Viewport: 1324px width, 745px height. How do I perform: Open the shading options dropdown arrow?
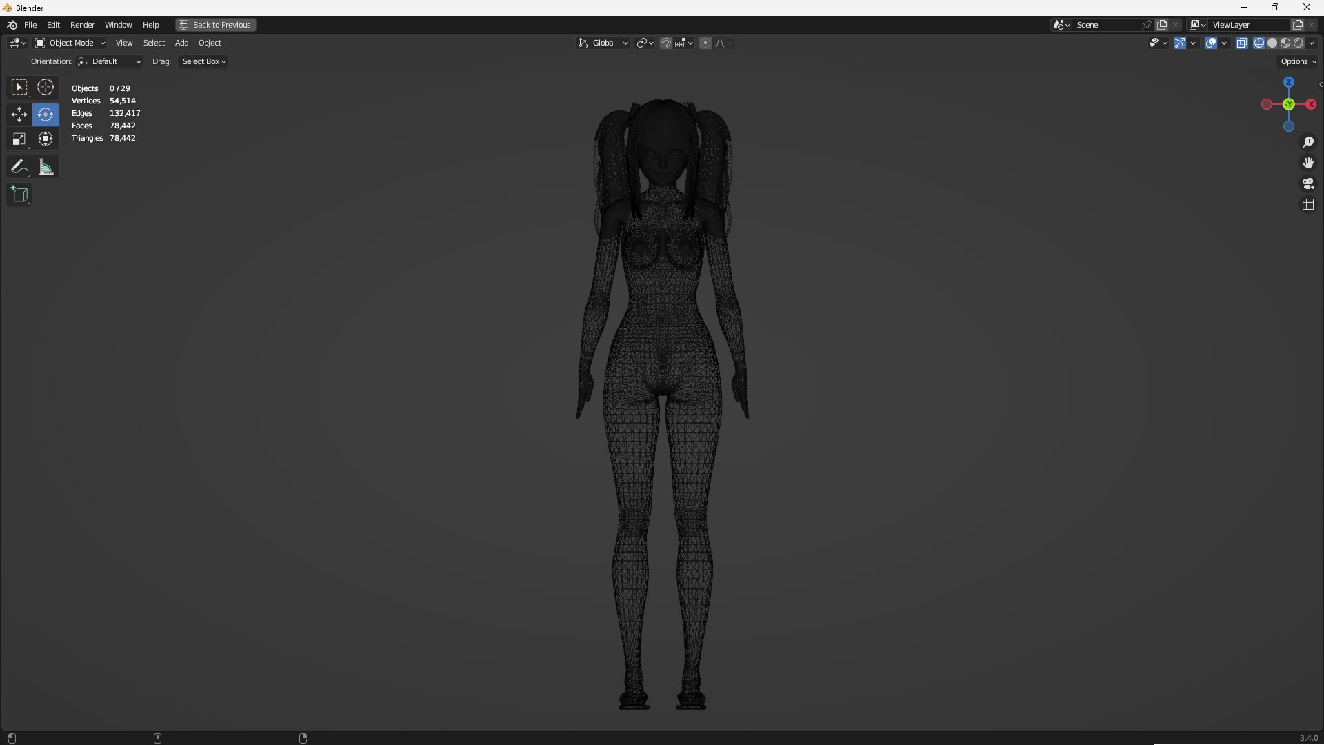tap(1312, 43)
